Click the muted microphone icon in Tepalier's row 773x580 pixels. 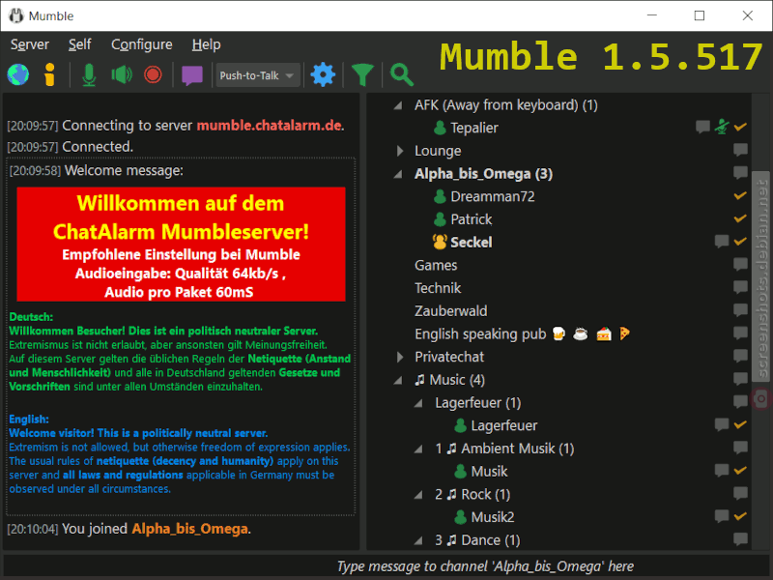(x=722, y=127)
